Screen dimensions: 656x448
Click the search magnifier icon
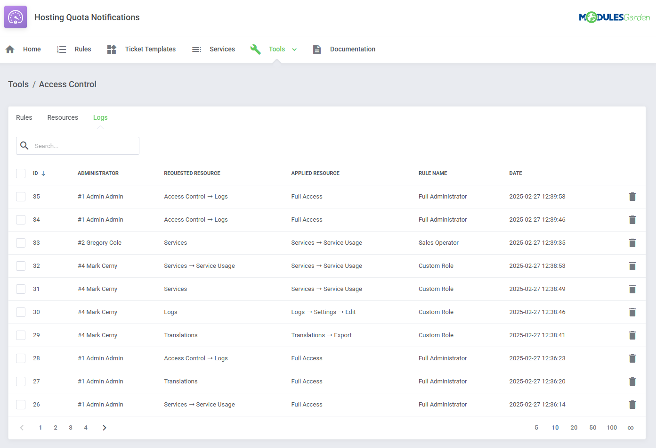(24, 145)
